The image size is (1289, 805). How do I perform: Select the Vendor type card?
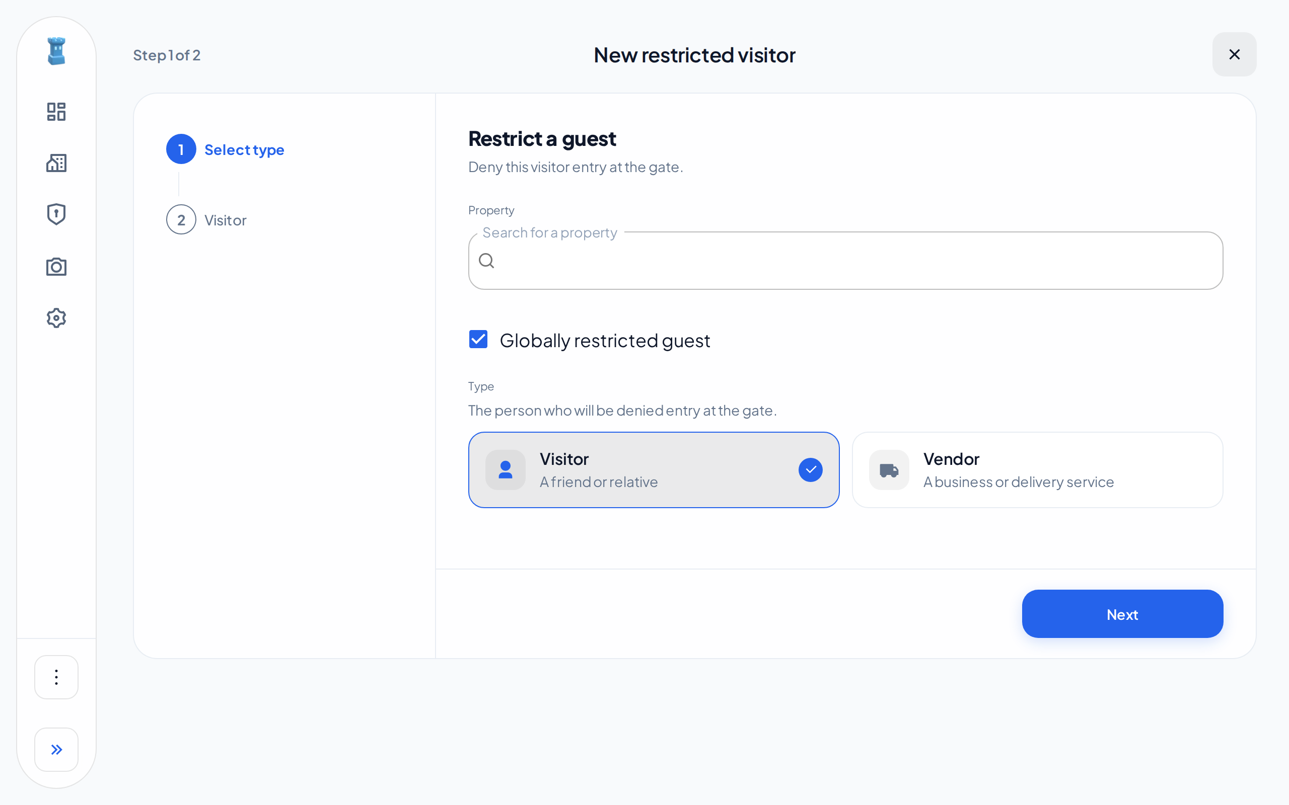(1037, 469)
